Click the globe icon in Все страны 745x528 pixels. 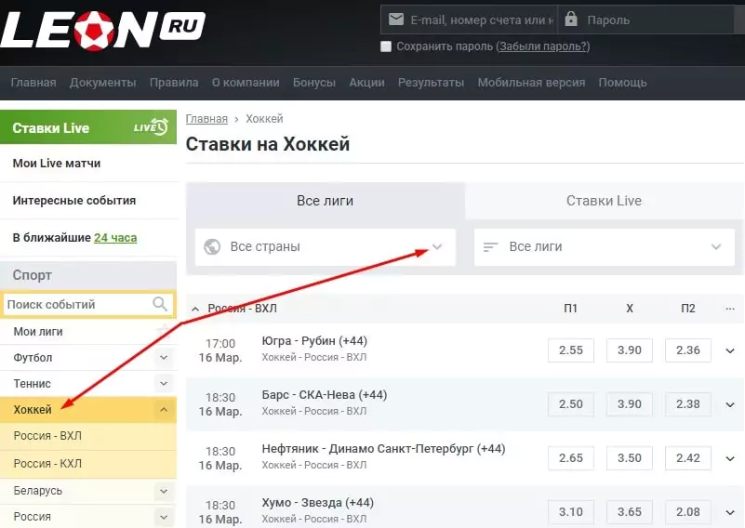(x=212, y=247)
